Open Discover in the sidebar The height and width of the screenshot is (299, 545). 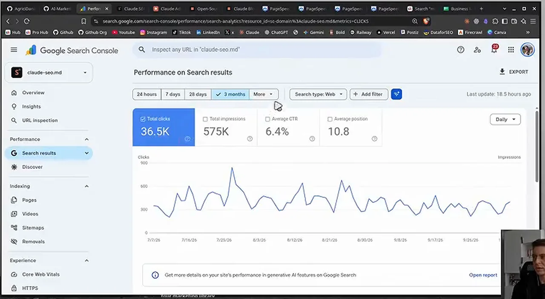point(32,167)
